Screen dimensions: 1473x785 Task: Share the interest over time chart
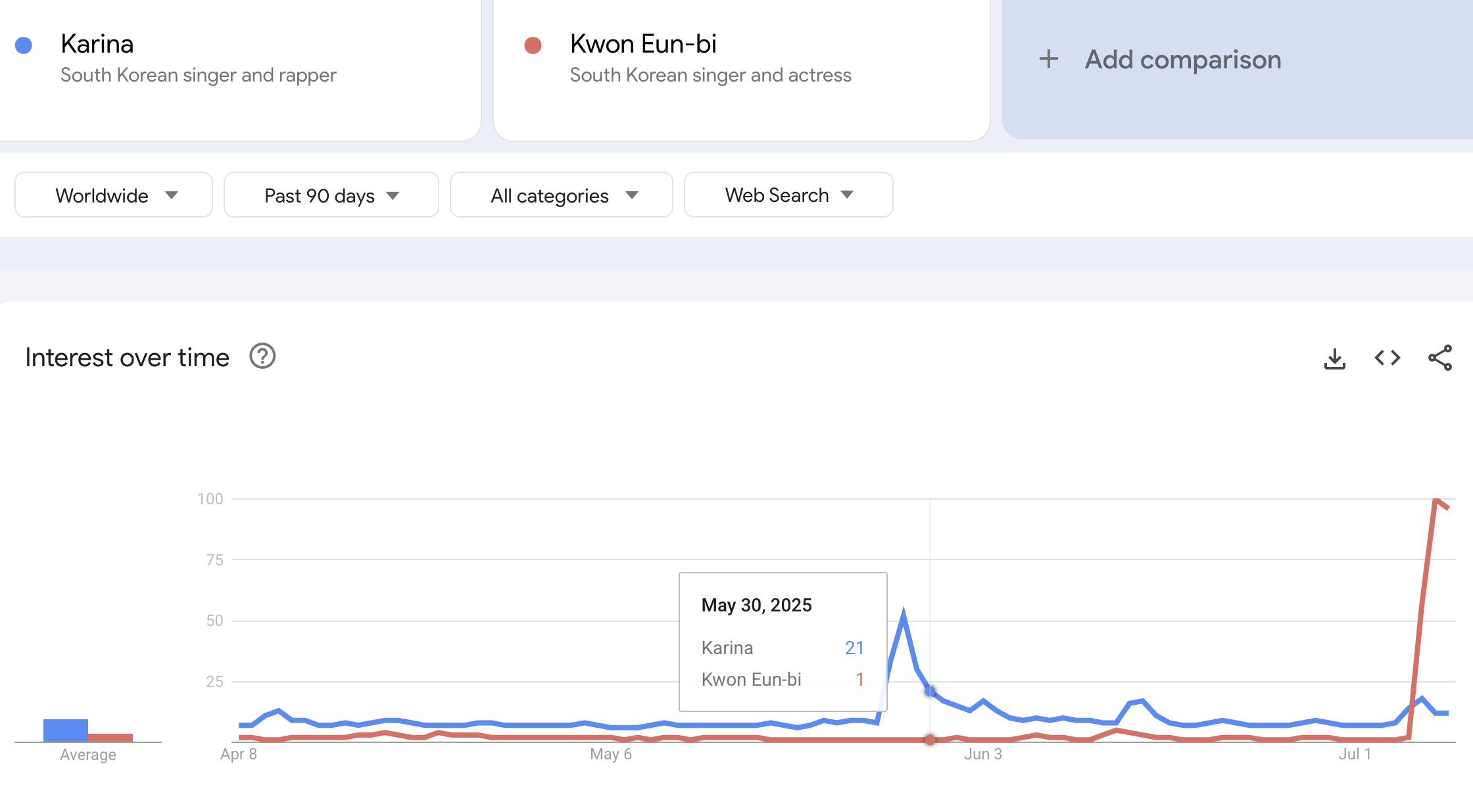click(1440, 358)
